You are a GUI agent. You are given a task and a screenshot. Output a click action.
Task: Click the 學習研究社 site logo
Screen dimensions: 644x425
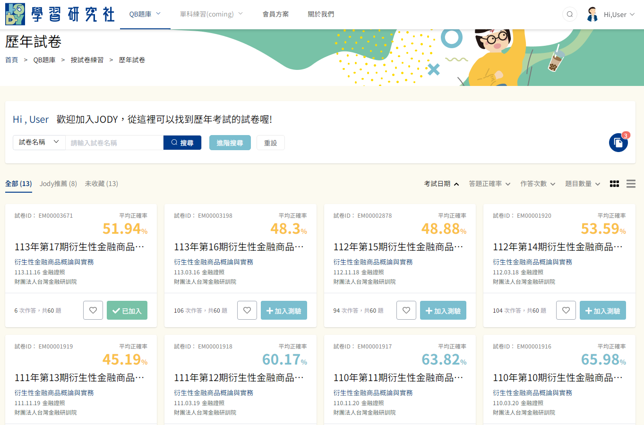(60, 14)
